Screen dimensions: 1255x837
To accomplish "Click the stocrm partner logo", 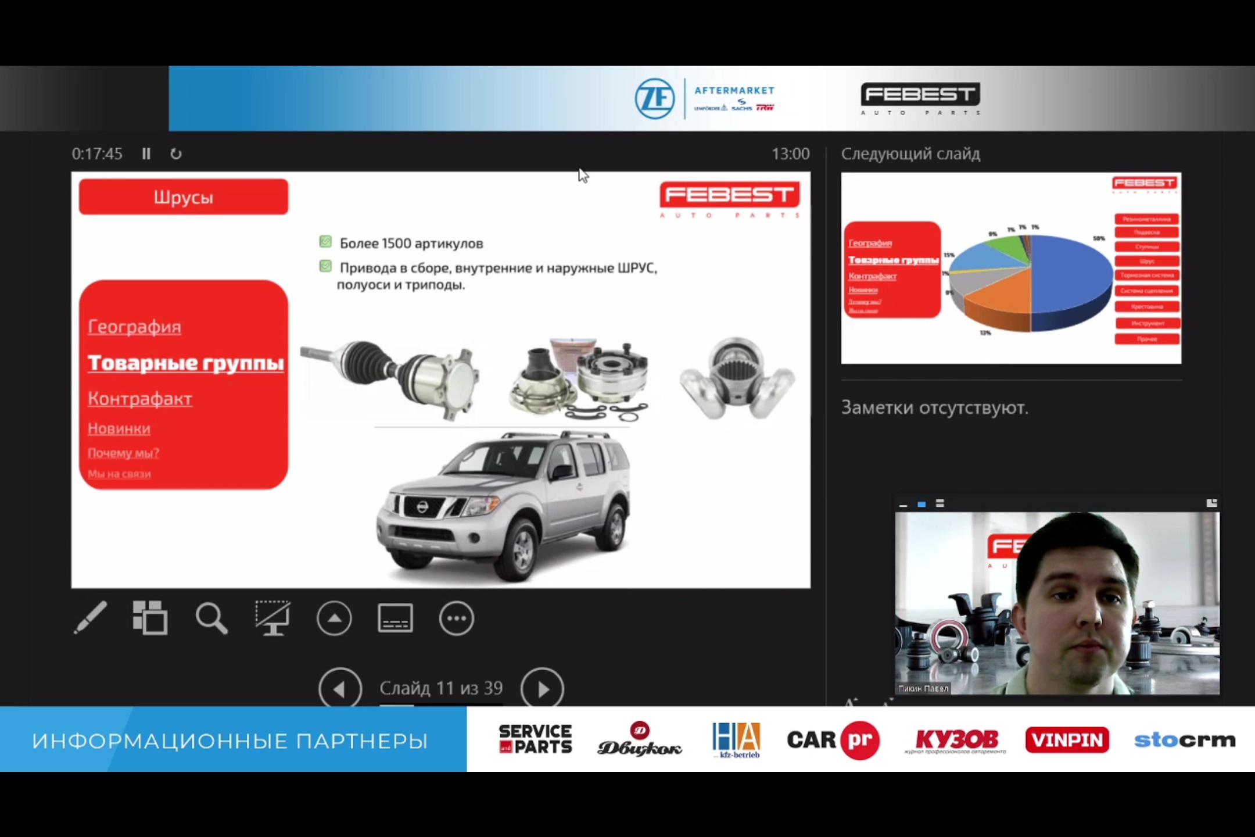I will pyautogui.click(x=1185, y=740).
